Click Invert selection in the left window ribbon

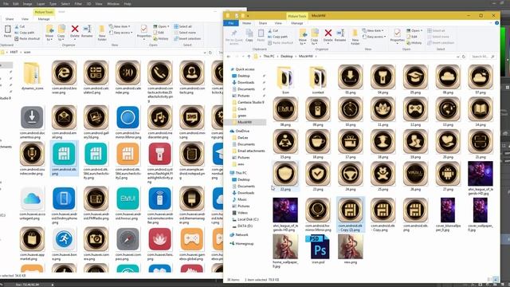pyautogui.click(x=187, y=39)
